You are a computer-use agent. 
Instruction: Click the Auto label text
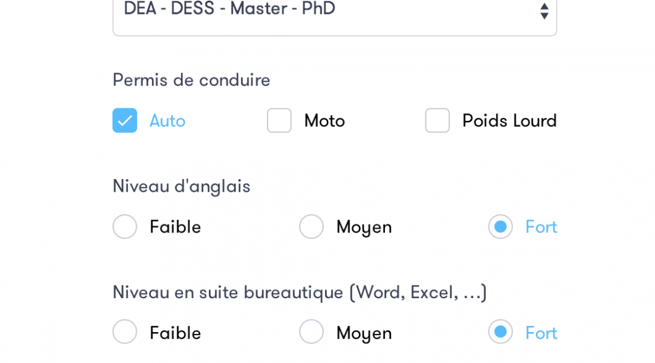click(167, 120)
